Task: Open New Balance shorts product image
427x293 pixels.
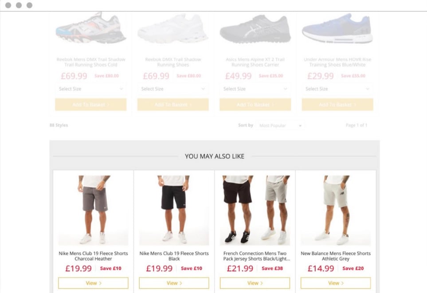Action: tap(335, 208)
